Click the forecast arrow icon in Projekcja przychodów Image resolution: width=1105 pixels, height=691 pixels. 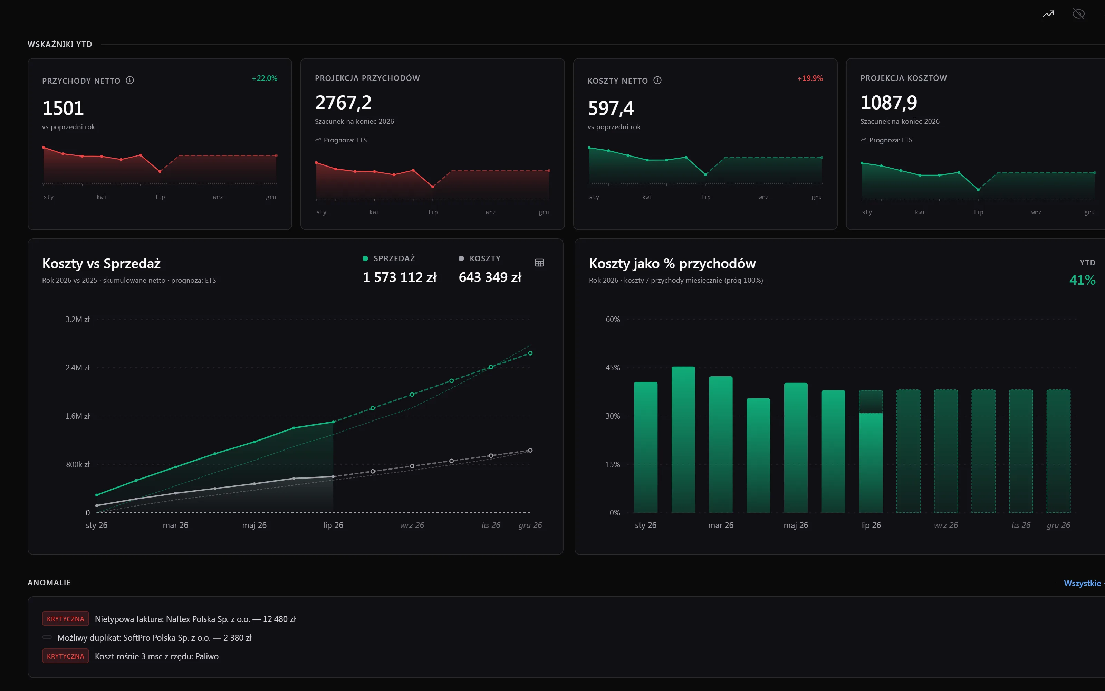[318, 140]
